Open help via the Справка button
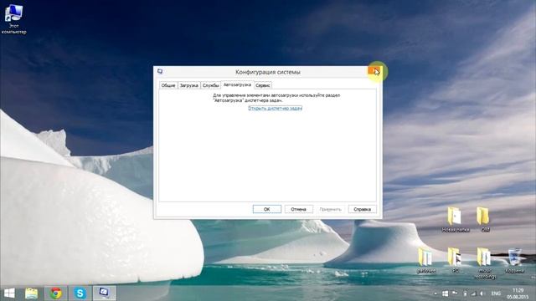 363,209
